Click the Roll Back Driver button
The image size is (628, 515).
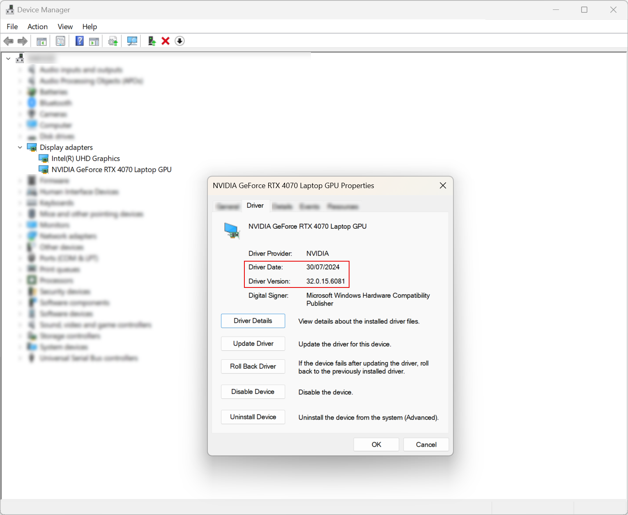click(253, 366)
